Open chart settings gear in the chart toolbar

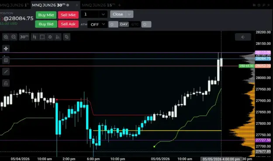[50, 37]
